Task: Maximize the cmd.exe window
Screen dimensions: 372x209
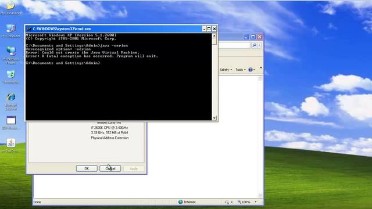Action: click(209, 29)
